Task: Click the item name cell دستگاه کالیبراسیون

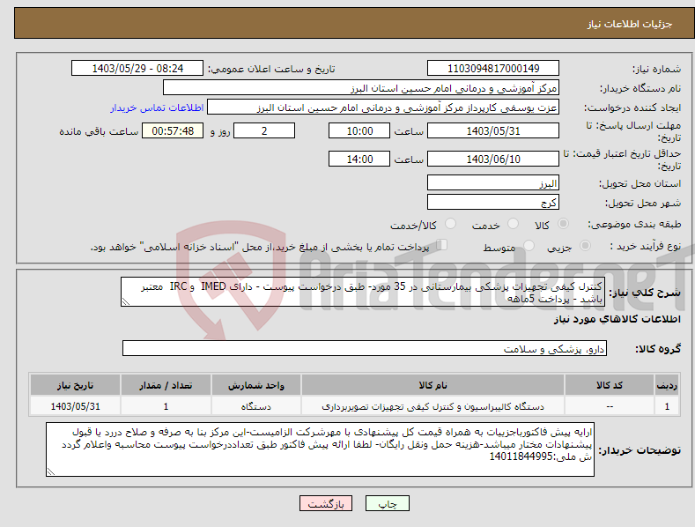Action: point(433,406)
